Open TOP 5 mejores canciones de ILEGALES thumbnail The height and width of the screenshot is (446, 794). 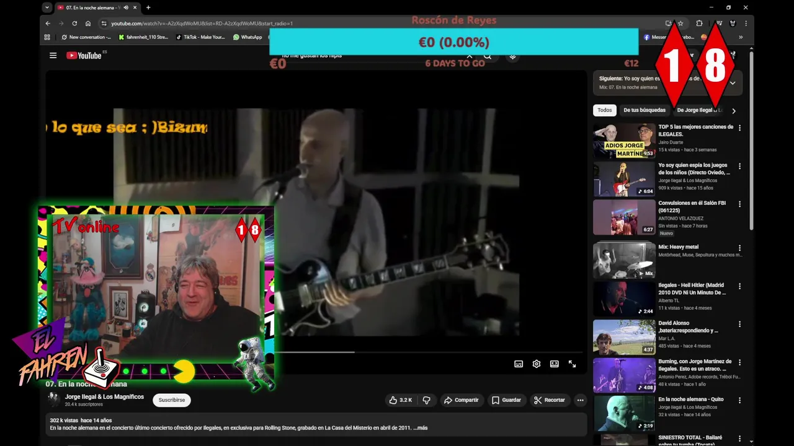click(x=624, y=141)
